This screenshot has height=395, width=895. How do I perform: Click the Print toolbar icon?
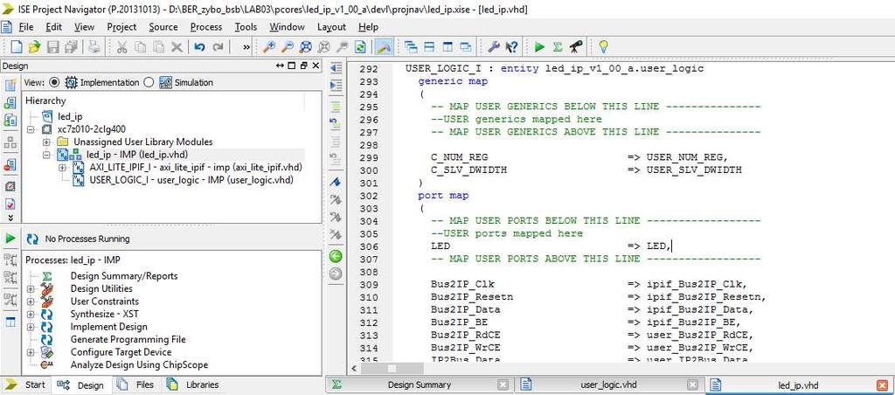click(x=94, y=47)
